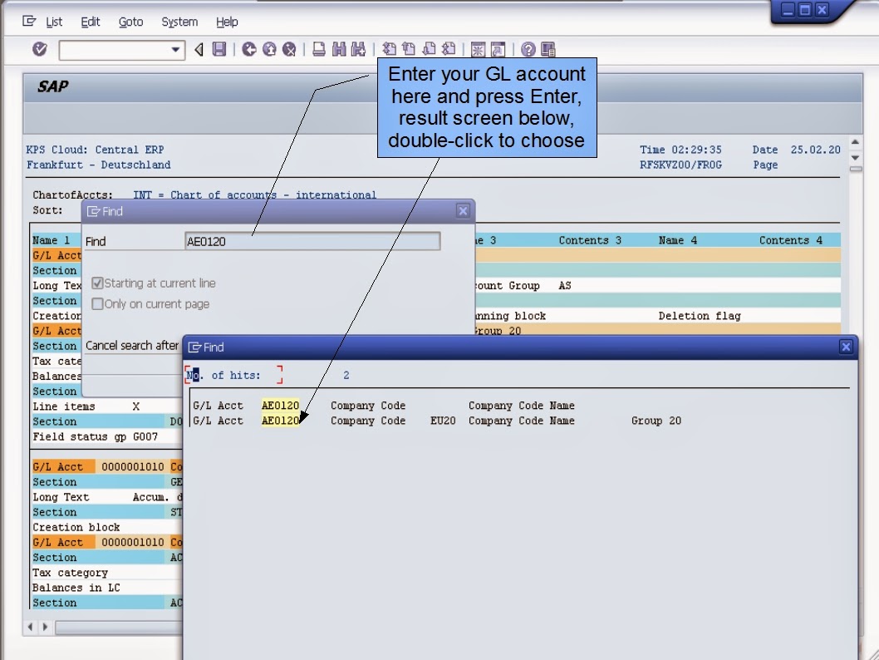Click the Generate Shortcut icon
The width and height of the screenshot is (879, 660).
tap(498, 49)
